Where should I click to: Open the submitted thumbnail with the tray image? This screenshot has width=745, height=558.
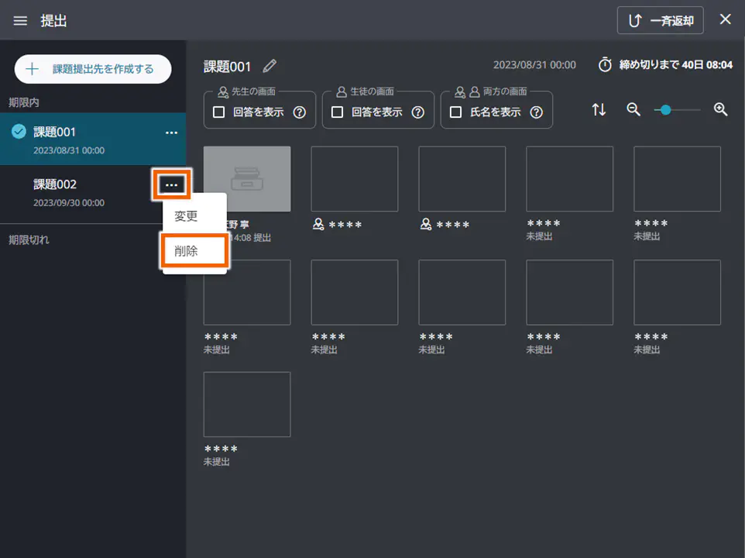[x=247, y=179]
